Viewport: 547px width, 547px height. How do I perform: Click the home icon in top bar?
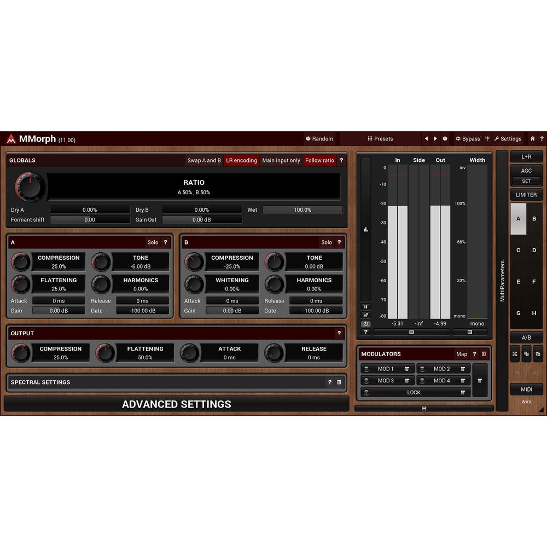tap(532, 139)
